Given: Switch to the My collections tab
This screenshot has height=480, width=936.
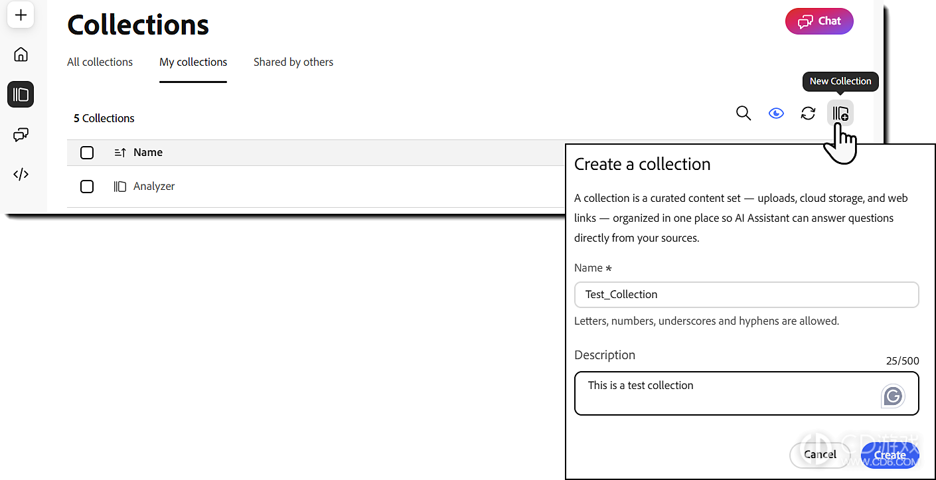Looking at the screenshot, I should (x=193, y=62).
